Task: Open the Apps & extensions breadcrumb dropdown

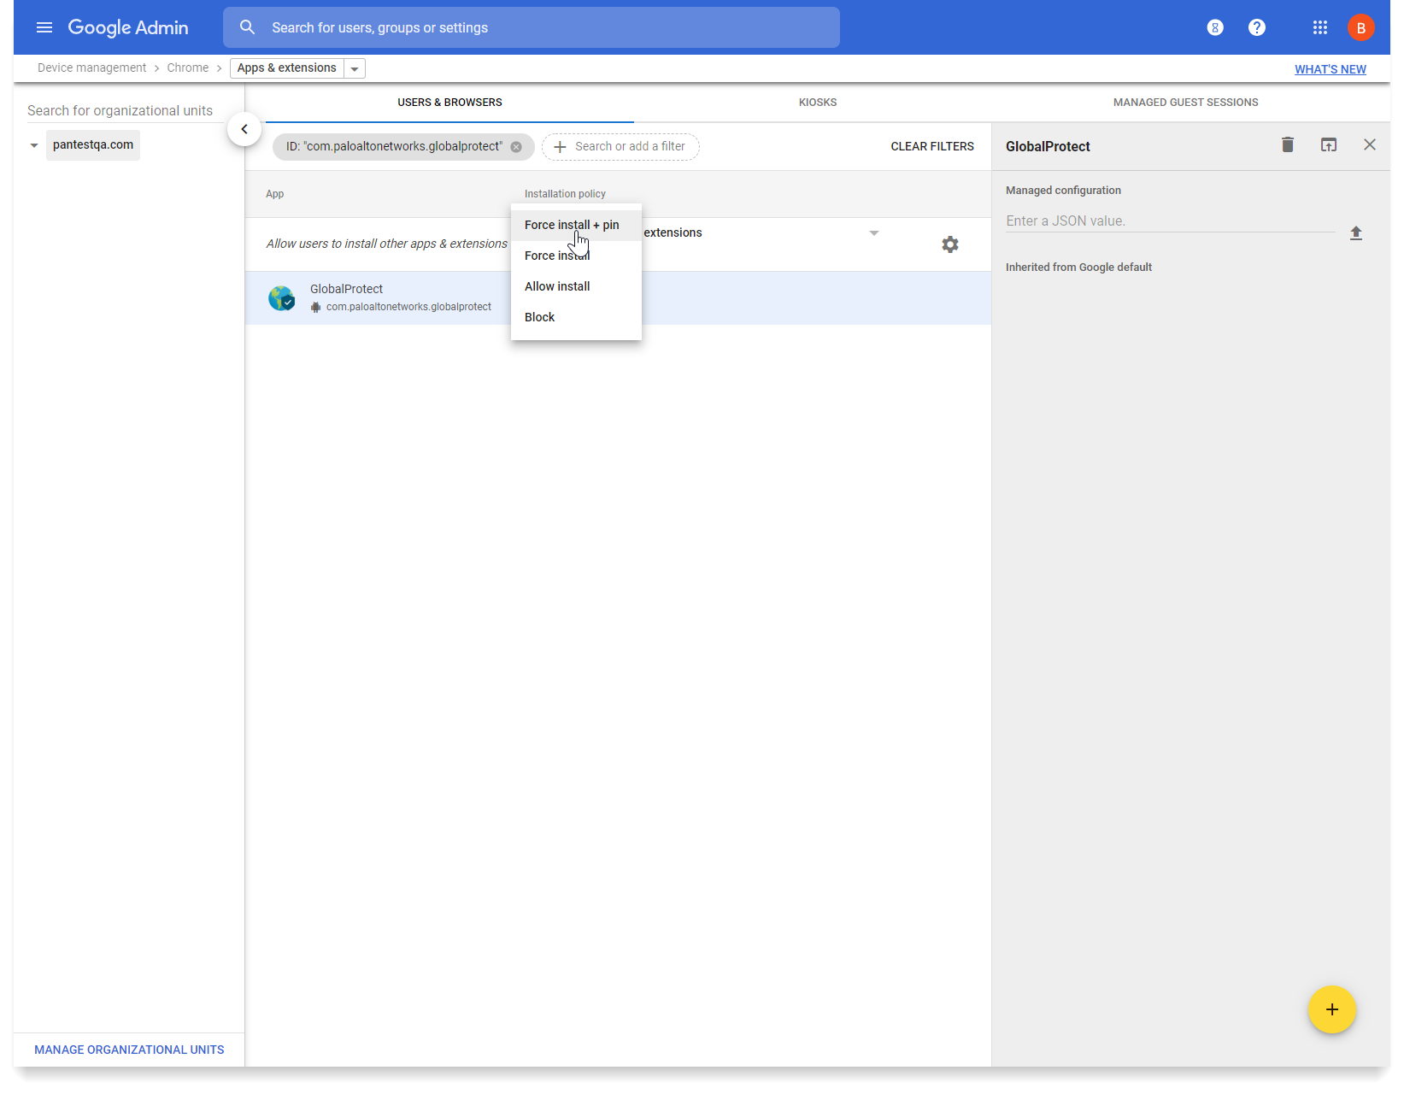Action: tap(355, 68)
